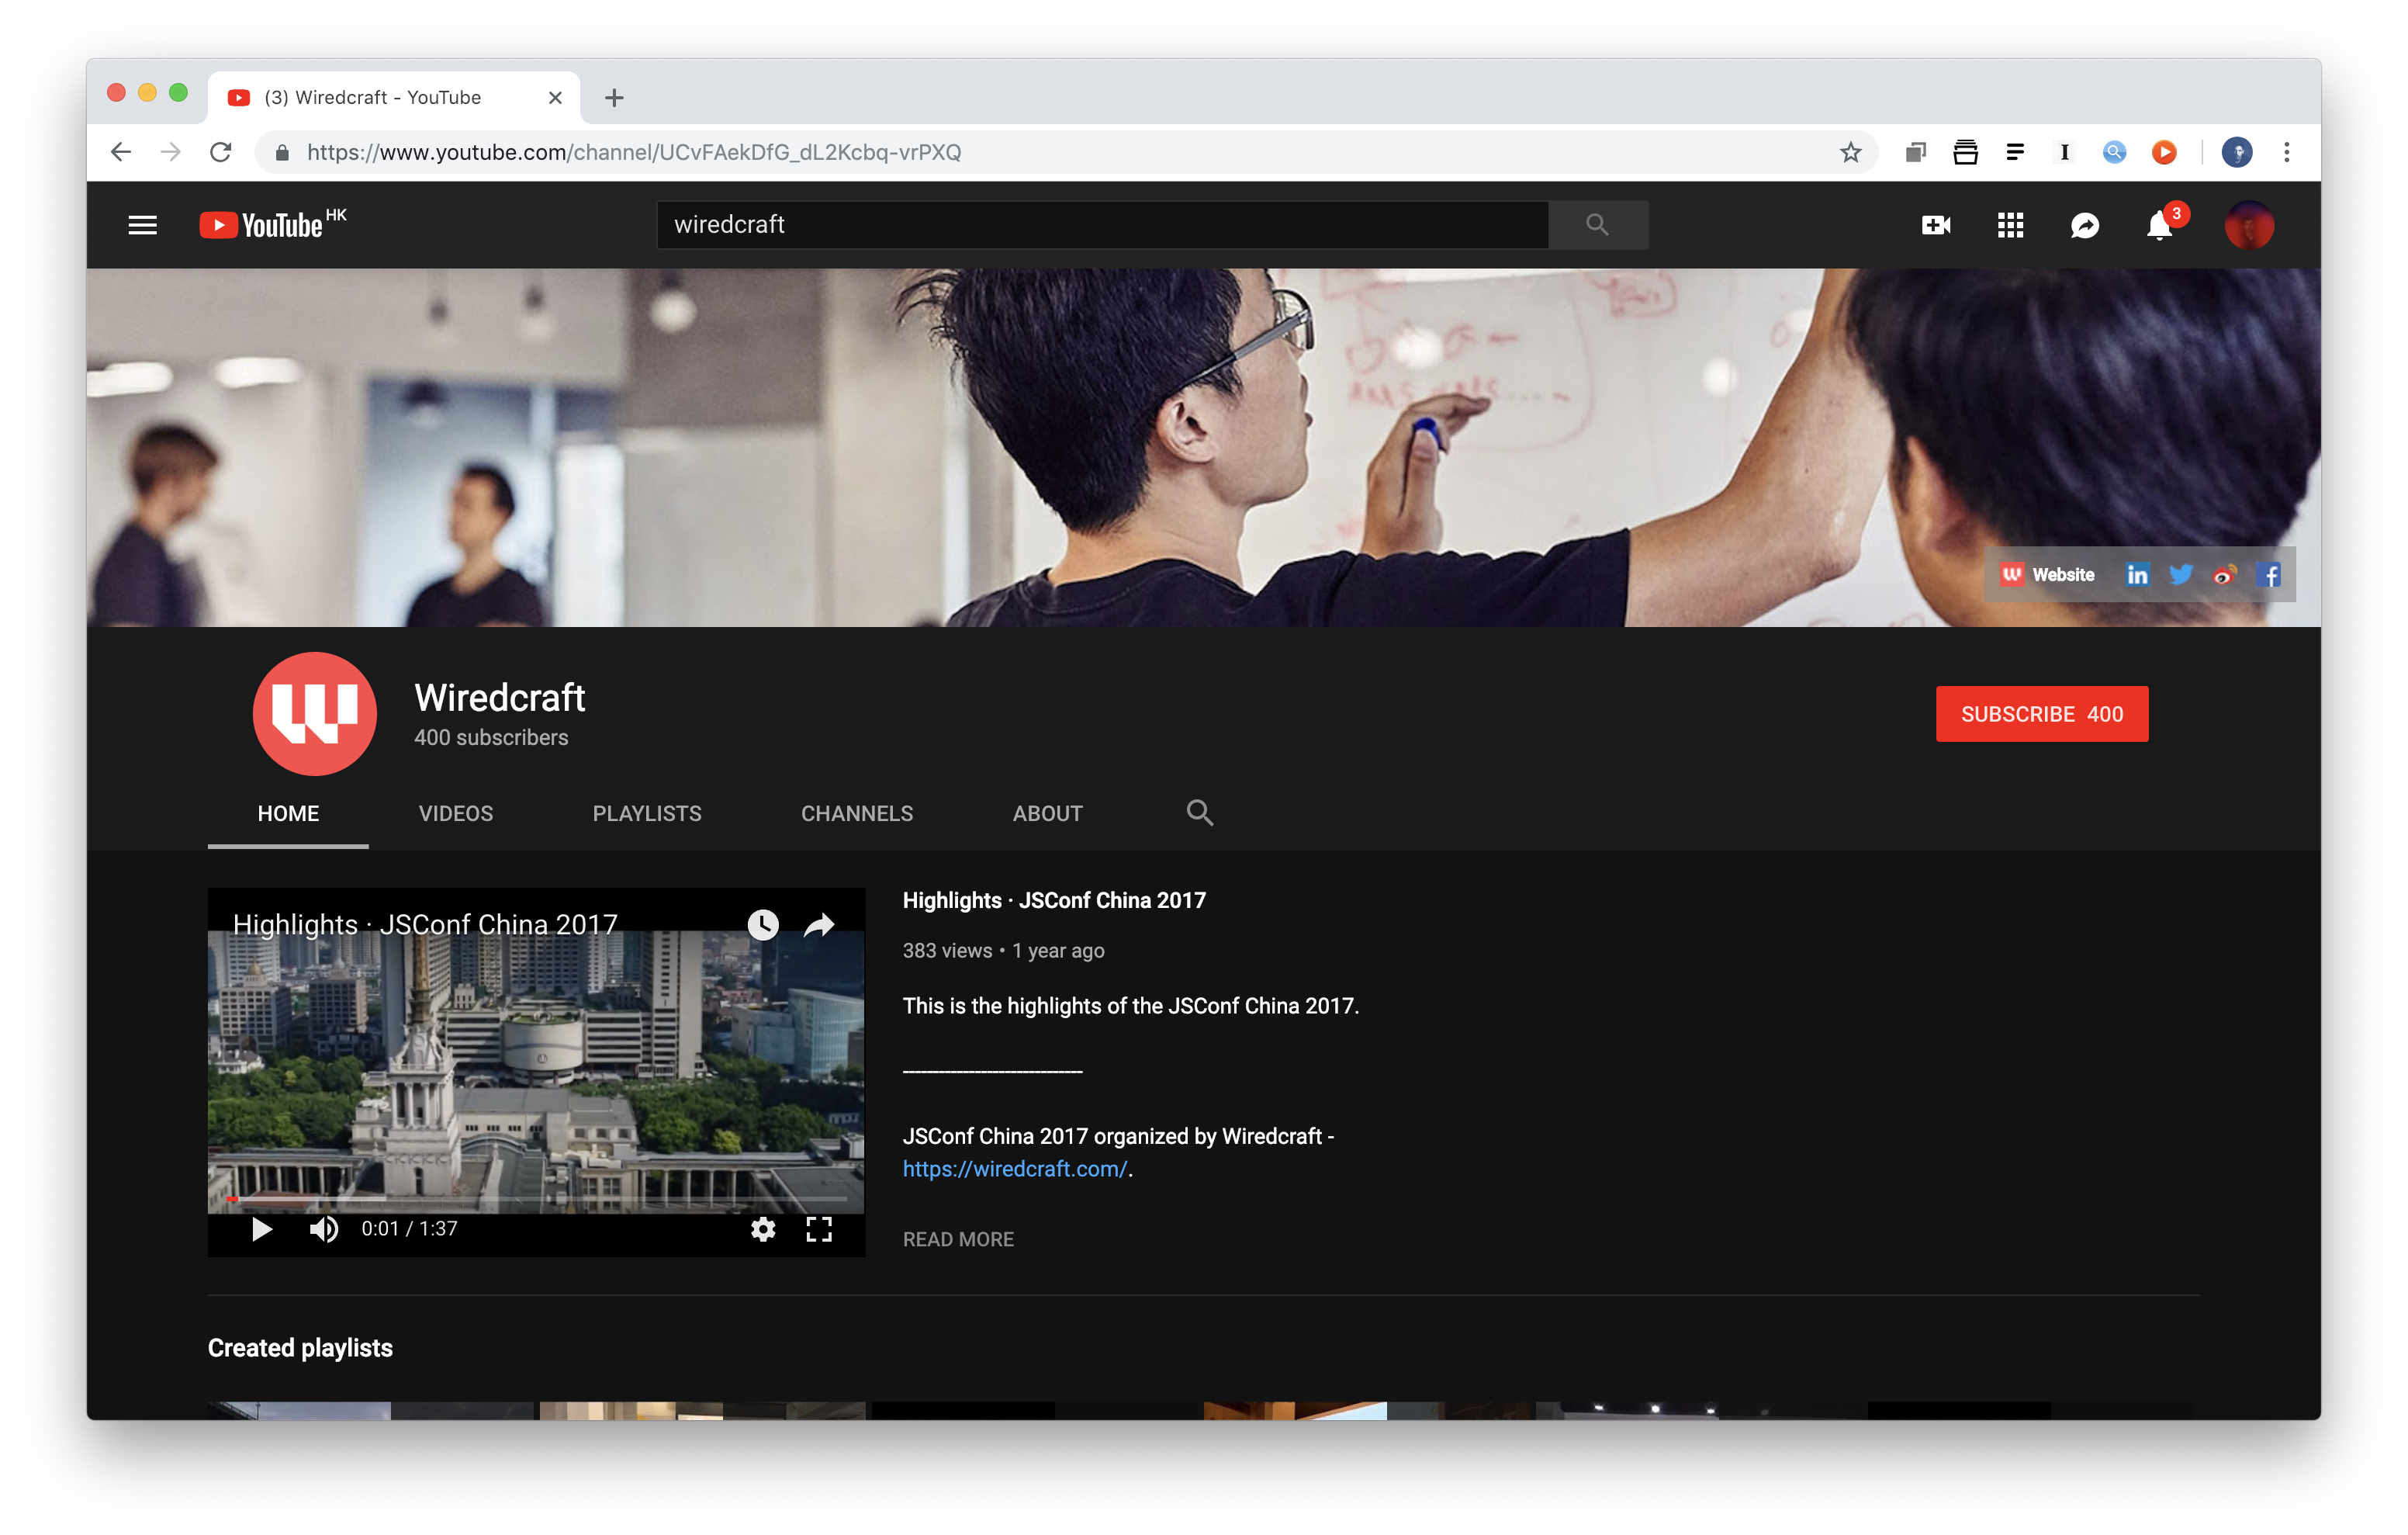Screen dimensions: 2408x1535
Task: Click the printer-like extension icon
Action: pyautogui.click(x=1965, y=152)
